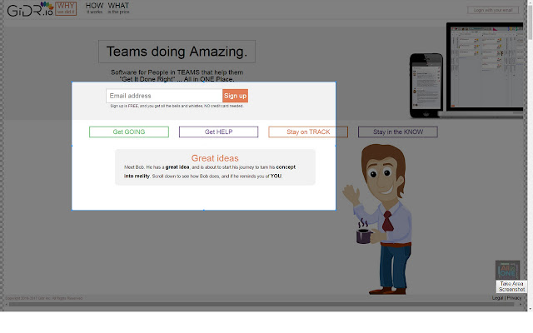
Task: Click the smartphone preview image
Action: 426,86
